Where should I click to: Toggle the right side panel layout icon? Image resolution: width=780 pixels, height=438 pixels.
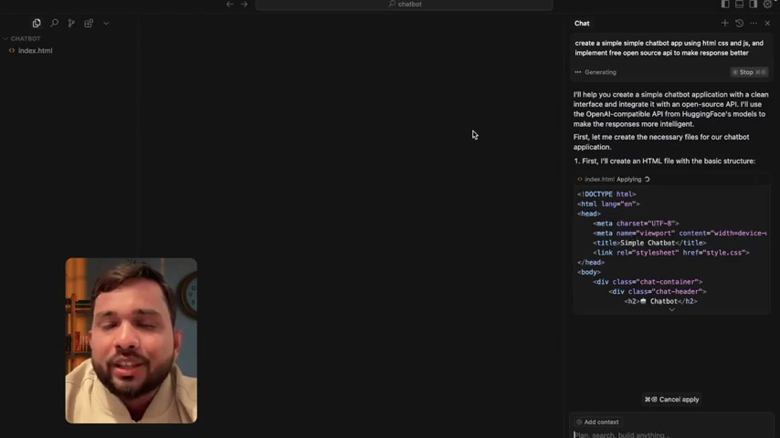754,4
